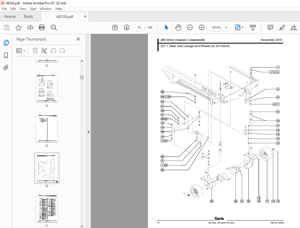Image resolution: width=300 pixels, height=228 pixels.
Task: Click the Fit page icon
Action: tap(238, 28)
